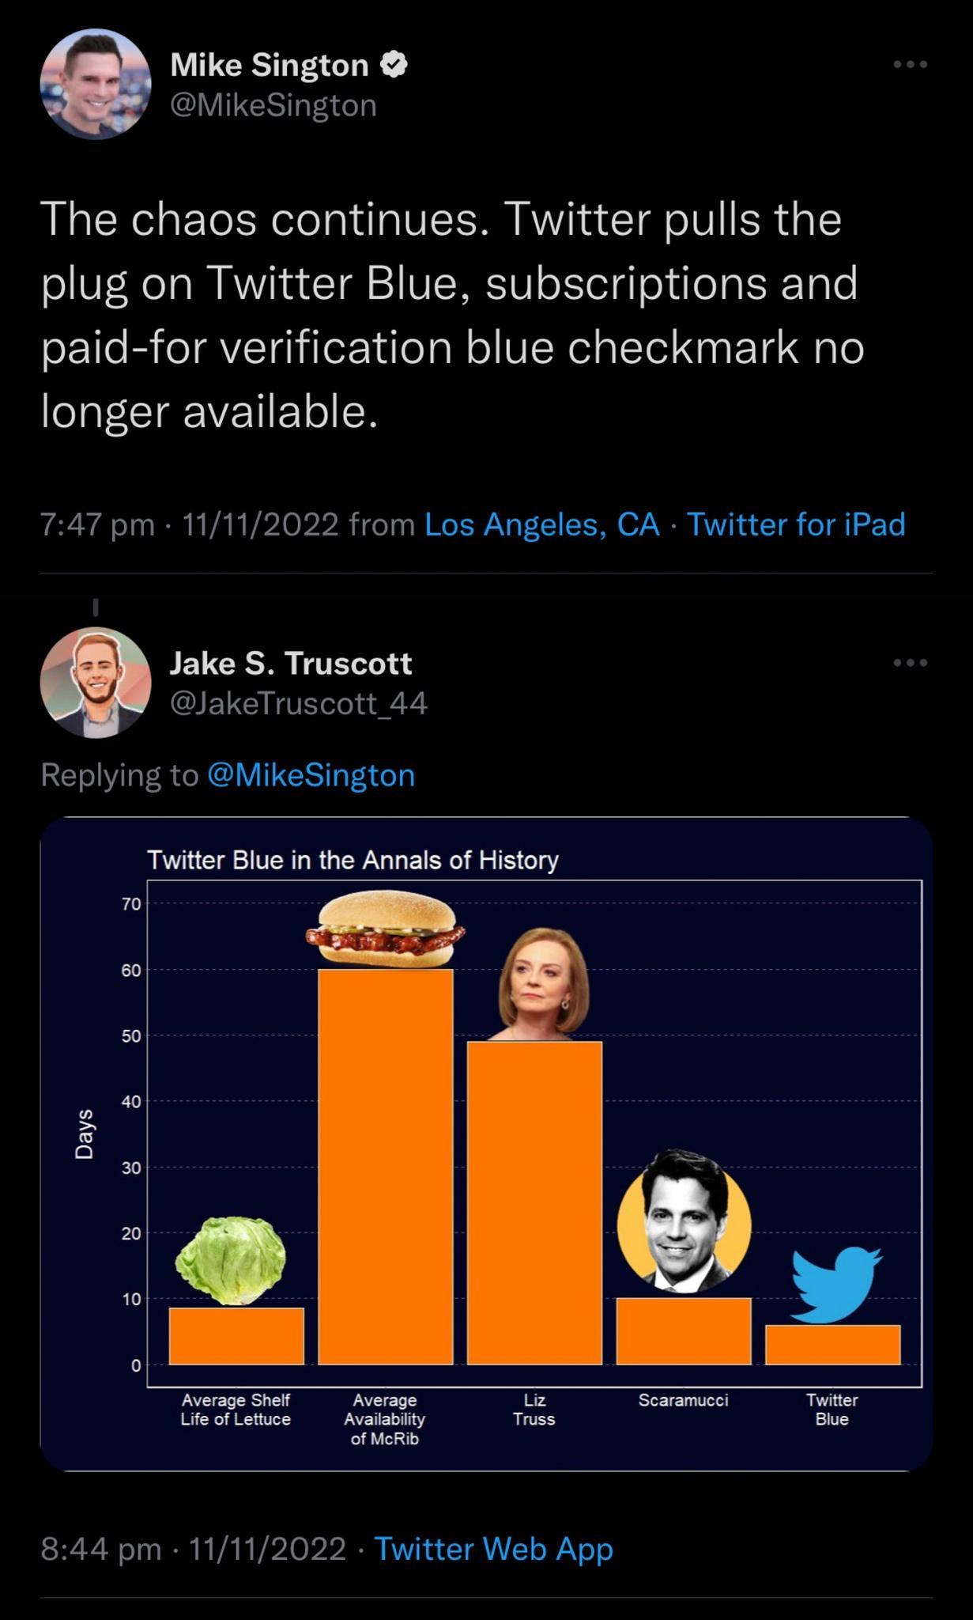The image size is (973, 1620).
Task: Click the verified badge next to Mike Sington
Action: click(394, 66)
